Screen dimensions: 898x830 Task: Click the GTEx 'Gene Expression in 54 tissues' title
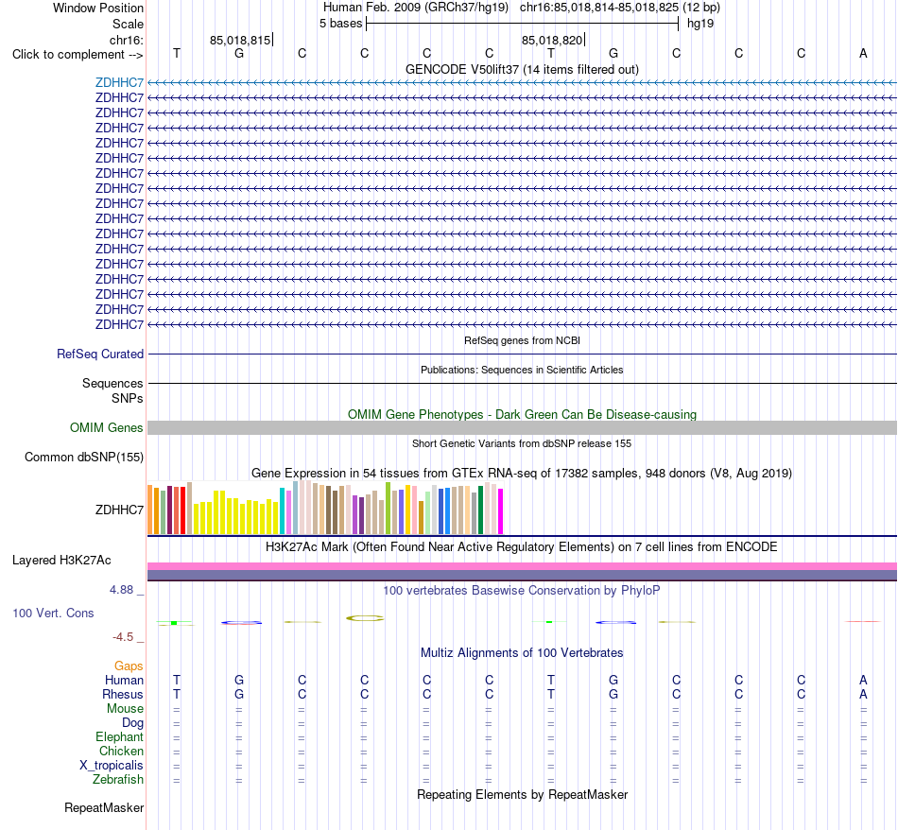click(x=522, y=474)
